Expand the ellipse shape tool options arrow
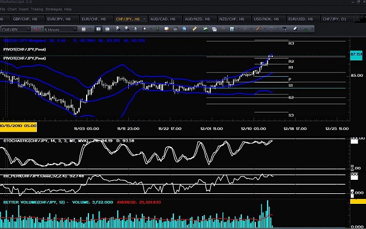Screen dimensions: 366x229 [x=278, y=29]
